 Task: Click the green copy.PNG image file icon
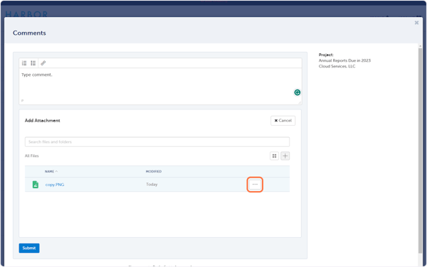pyautogui.click(x=36, y=185)
